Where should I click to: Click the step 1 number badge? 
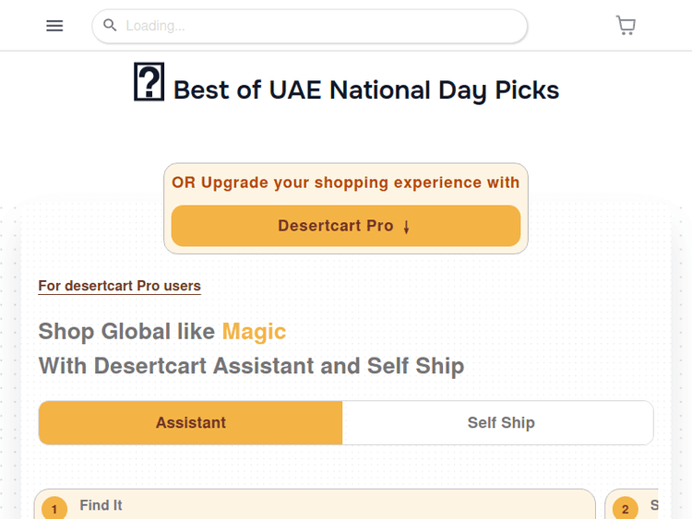(54, 508)
